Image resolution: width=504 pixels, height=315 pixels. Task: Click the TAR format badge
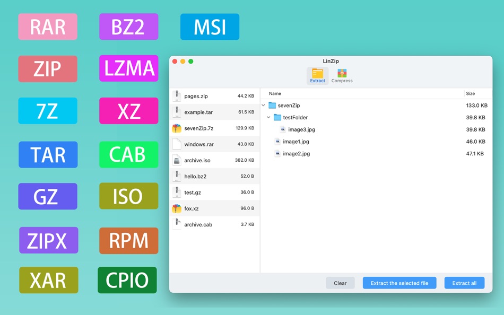48,155
